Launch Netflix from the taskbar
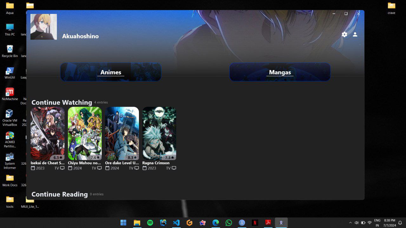Screen dimensions: 406x228 pyautogui.click(x=255, y=223)
